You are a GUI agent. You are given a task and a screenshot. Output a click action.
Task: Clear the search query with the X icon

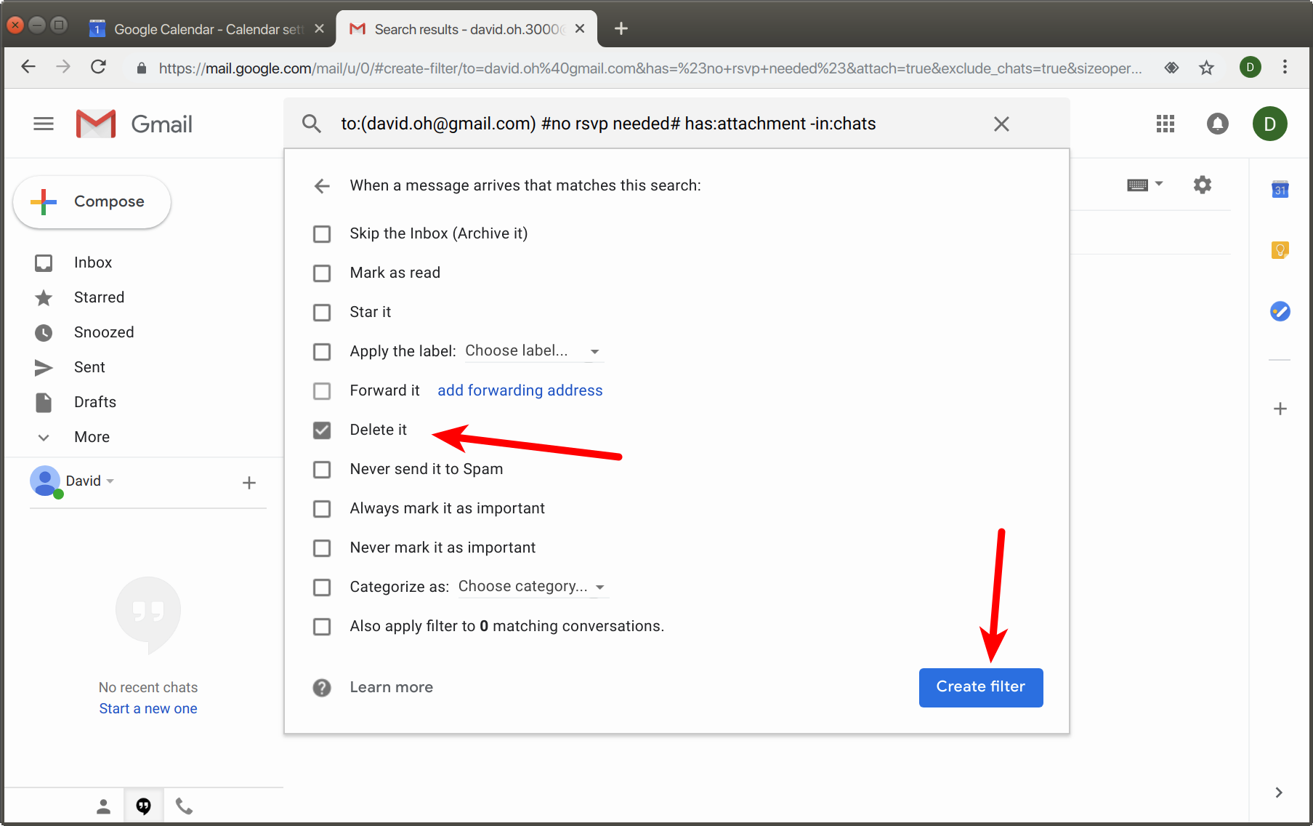click(1001, 124)
